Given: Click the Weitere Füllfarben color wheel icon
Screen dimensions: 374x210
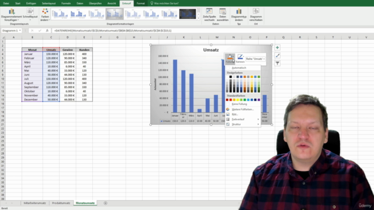Looking at the screenshot, I should click(228, 109).
